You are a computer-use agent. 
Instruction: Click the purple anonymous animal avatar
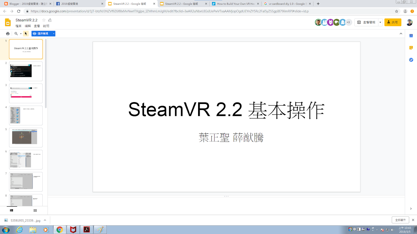pyautogui.click(x=330, y=22)
